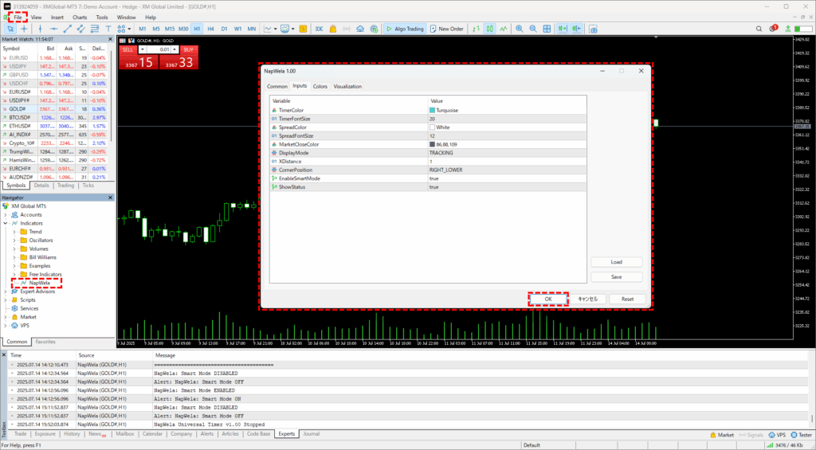
Task: Open the Journal tab in Toolbox
Action: click(x=312, y=434)
